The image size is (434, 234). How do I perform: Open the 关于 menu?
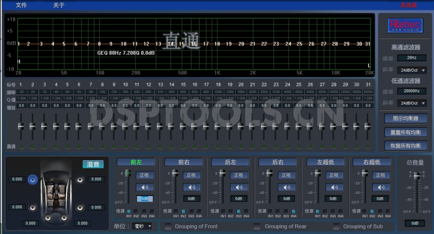click(59, 5)
